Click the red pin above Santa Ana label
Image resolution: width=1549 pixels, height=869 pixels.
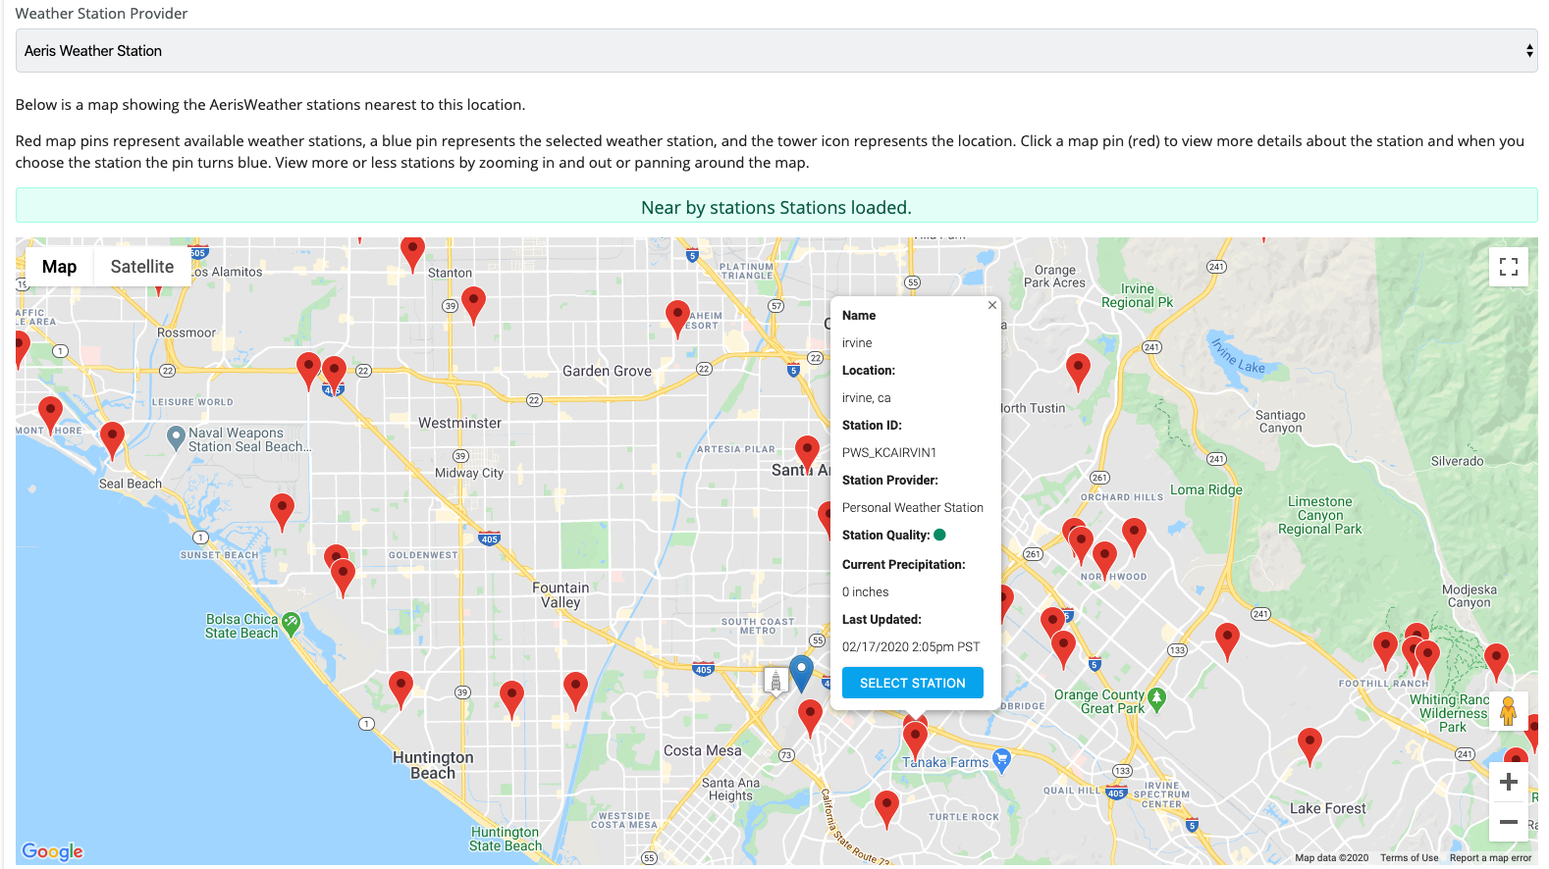tap(808, 455)
